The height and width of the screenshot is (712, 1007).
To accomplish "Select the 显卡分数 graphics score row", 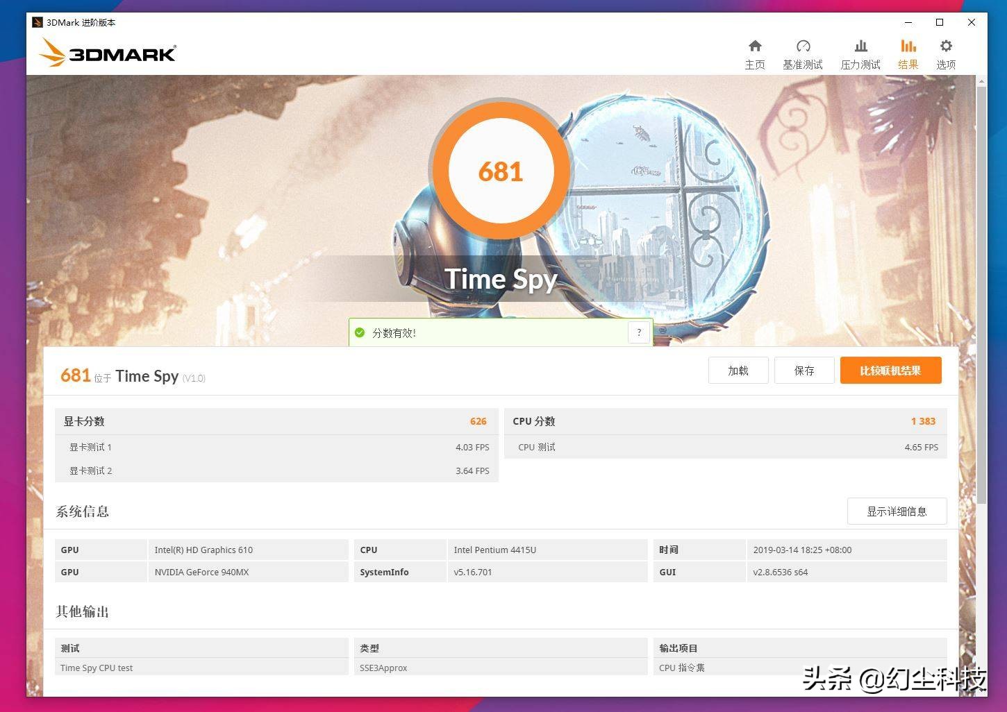I will (276, 421).
